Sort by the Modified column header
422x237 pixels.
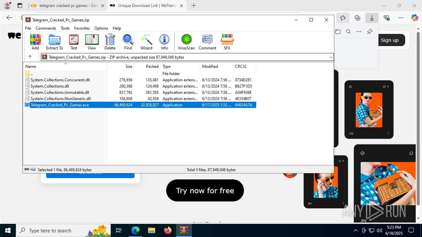click(x=217, y=66)
